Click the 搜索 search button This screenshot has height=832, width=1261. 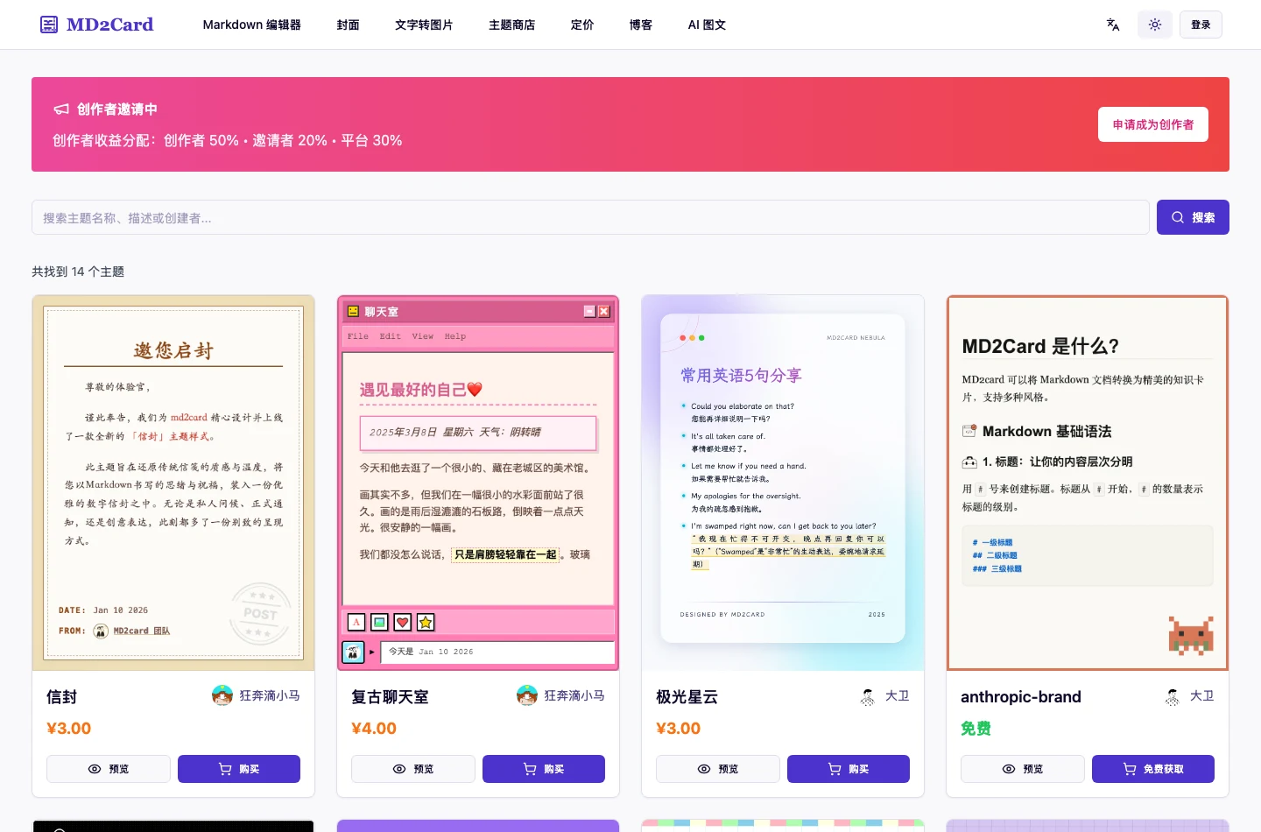point(1193,217)
